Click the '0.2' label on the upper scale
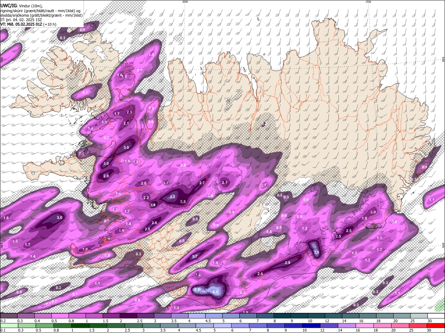 click(3, 321)
